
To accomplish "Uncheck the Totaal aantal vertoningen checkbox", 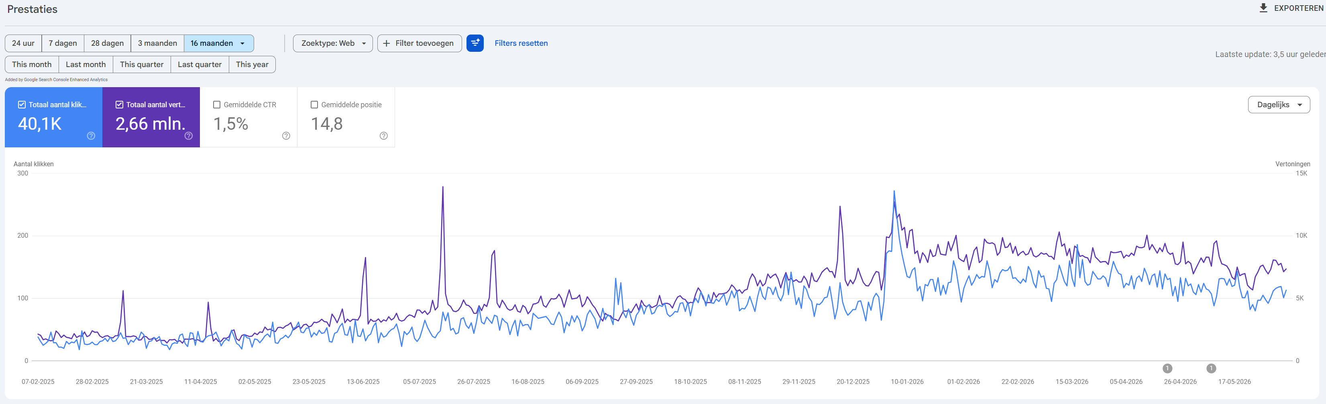I will pos(119,104).
